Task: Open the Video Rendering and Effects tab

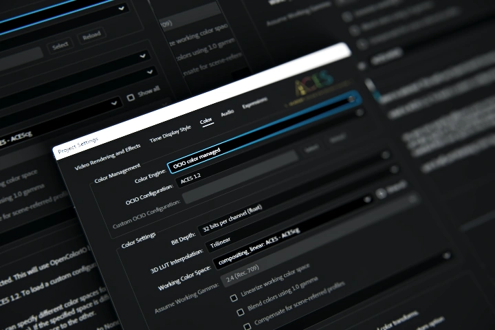Action: point(107,157)
